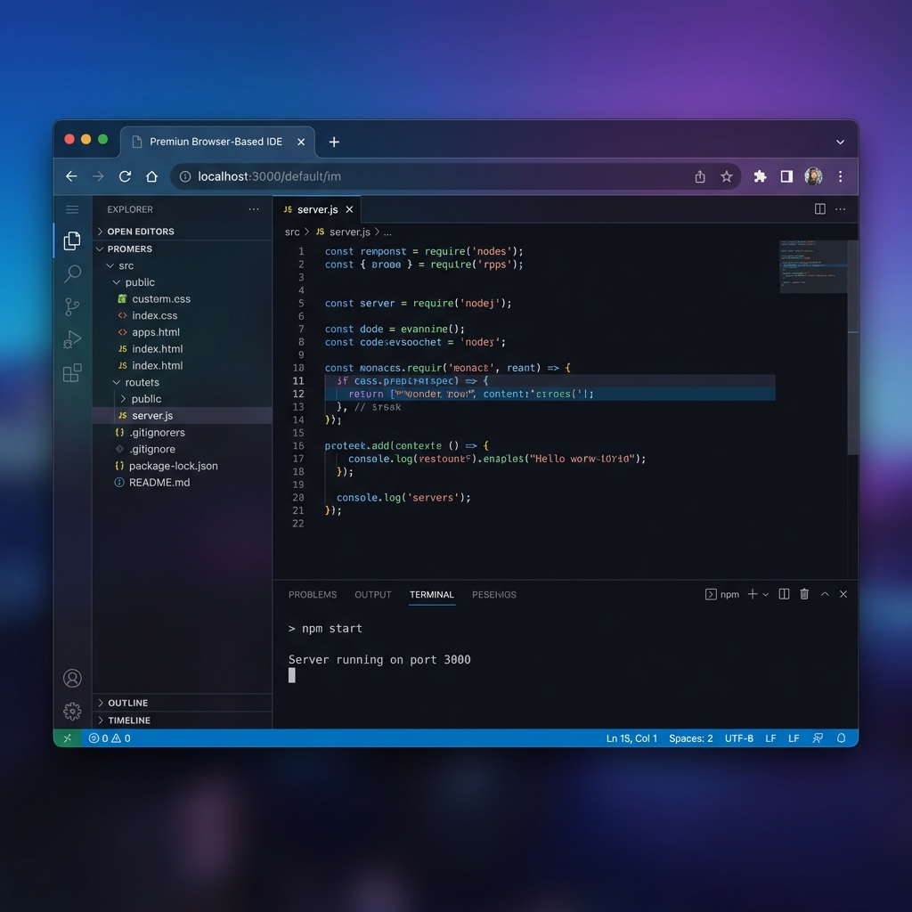Image resolution: width=912 pixels, height=912 pixels.
Task: Bookmark this page with the star
Action: coord(727,176)
